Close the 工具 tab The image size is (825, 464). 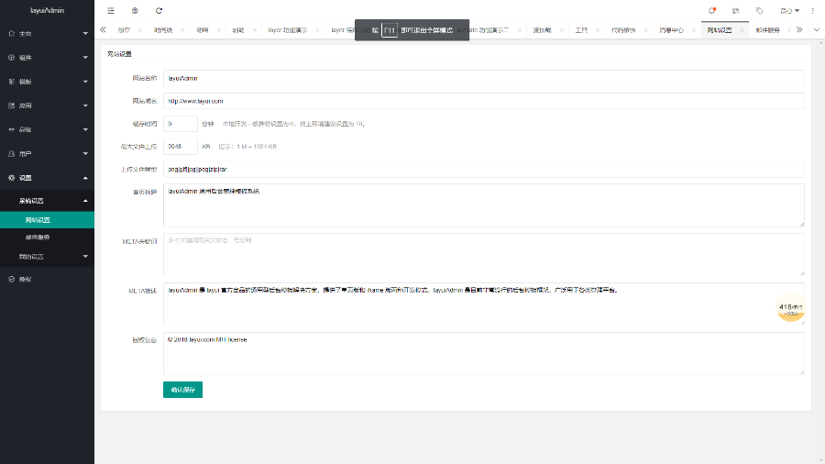click(597, 30)
